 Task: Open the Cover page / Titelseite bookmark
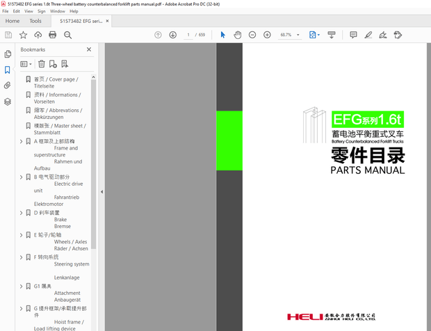click(56, 83)
